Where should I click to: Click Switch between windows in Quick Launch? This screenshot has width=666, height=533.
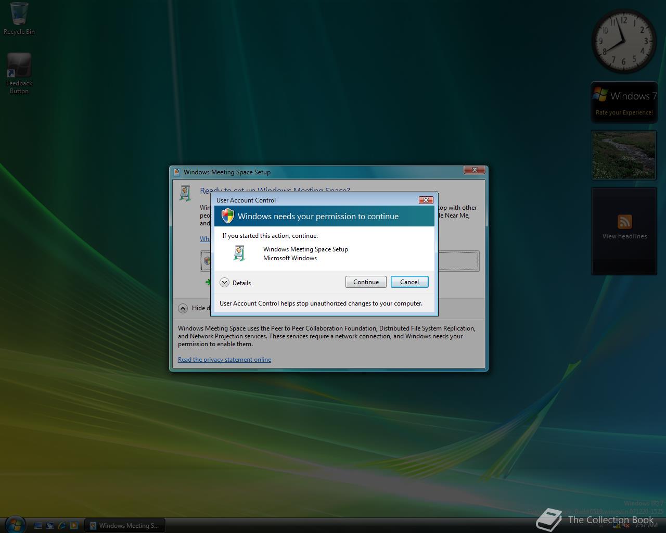(50, 526)
